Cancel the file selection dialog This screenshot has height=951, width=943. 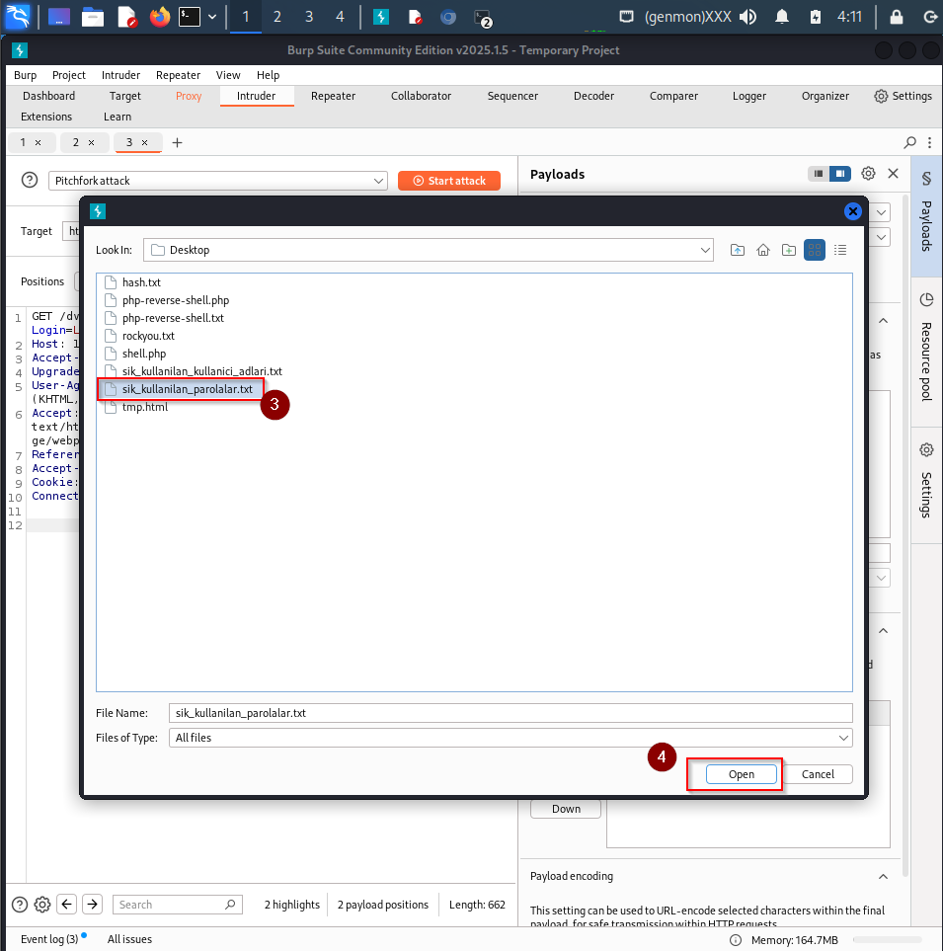(818, 774)
